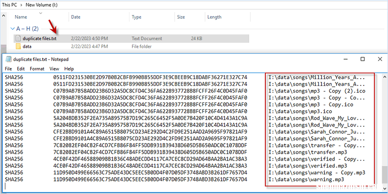Open the Help menu in Notepad

click(69, 68)
